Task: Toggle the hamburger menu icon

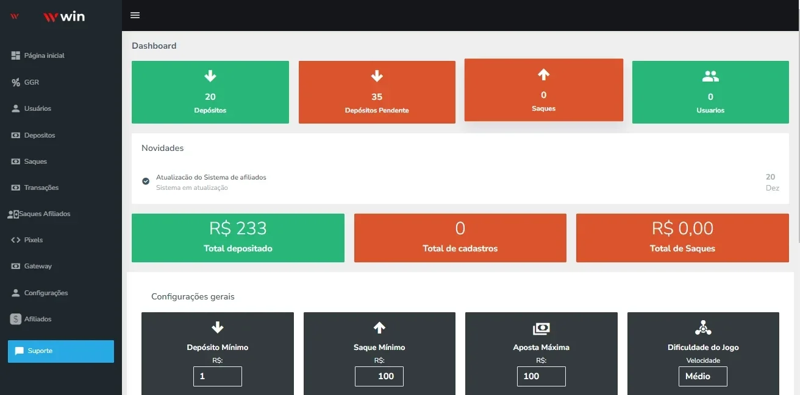Action: tap(135, 15)
